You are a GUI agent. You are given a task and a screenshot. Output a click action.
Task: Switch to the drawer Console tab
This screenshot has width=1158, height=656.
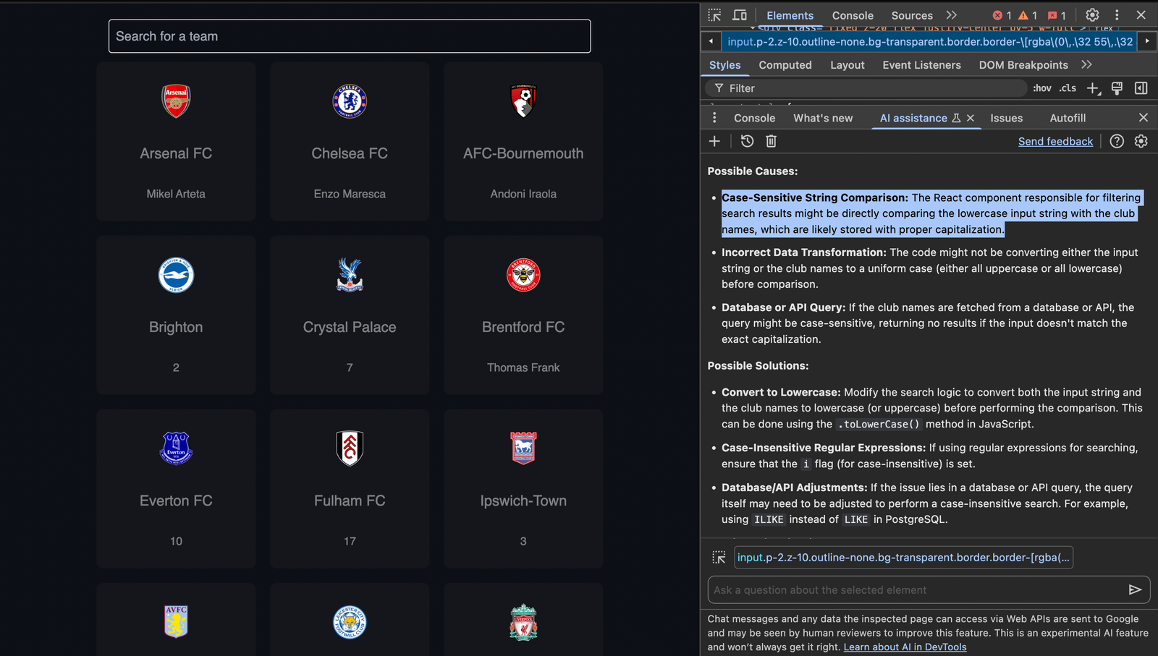754,118
